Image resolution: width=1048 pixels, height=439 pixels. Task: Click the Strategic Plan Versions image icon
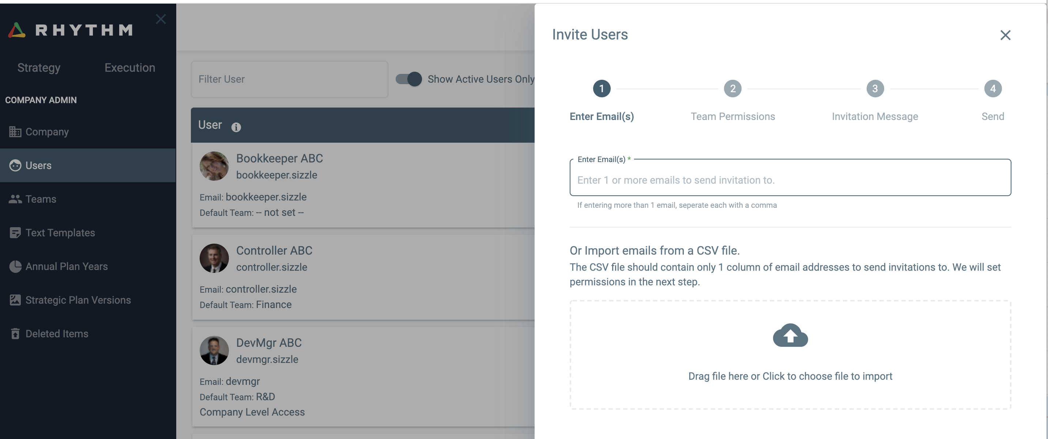pos(15,300)
